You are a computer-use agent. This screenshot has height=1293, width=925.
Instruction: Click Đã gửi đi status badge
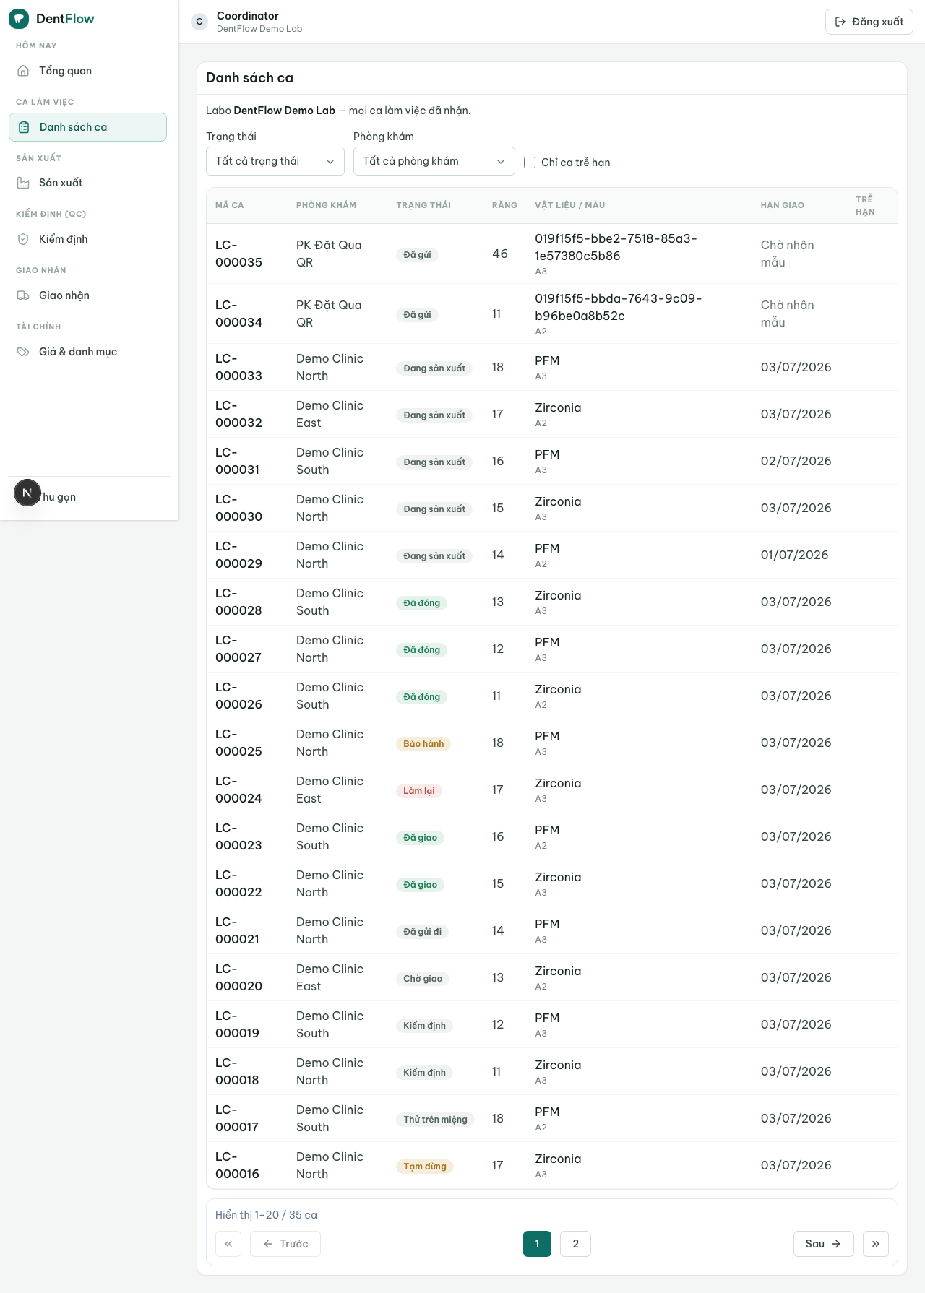(423, 932)
